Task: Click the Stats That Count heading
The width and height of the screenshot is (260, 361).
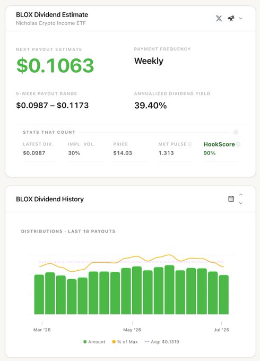Action: click(x=49, y=132)
